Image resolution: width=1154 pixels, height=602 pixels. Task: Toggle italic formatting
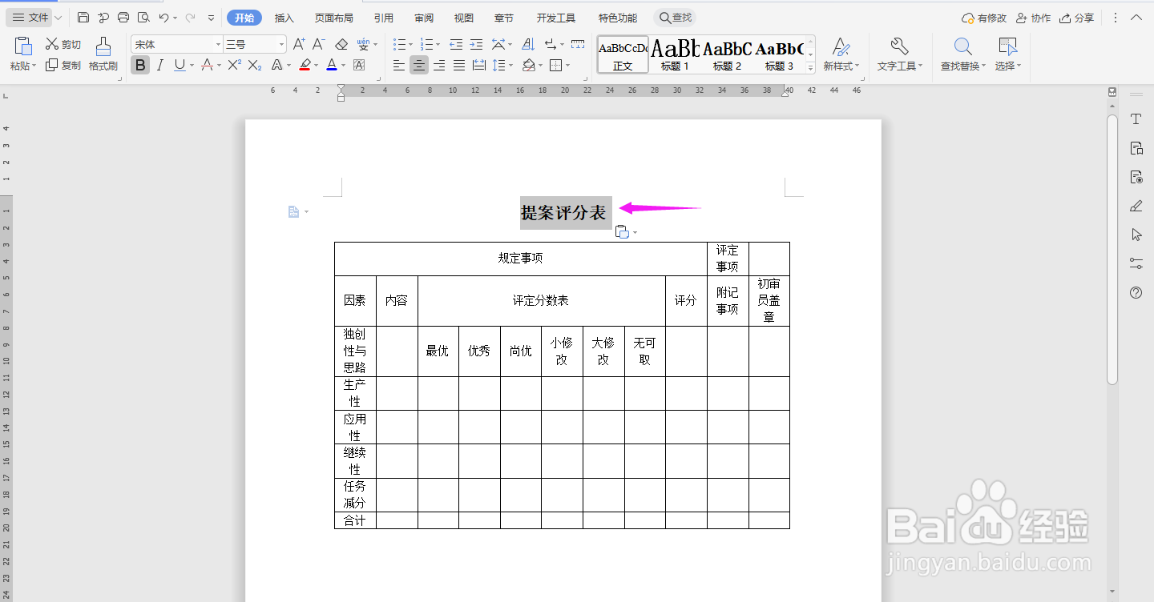tap(158, 65)
